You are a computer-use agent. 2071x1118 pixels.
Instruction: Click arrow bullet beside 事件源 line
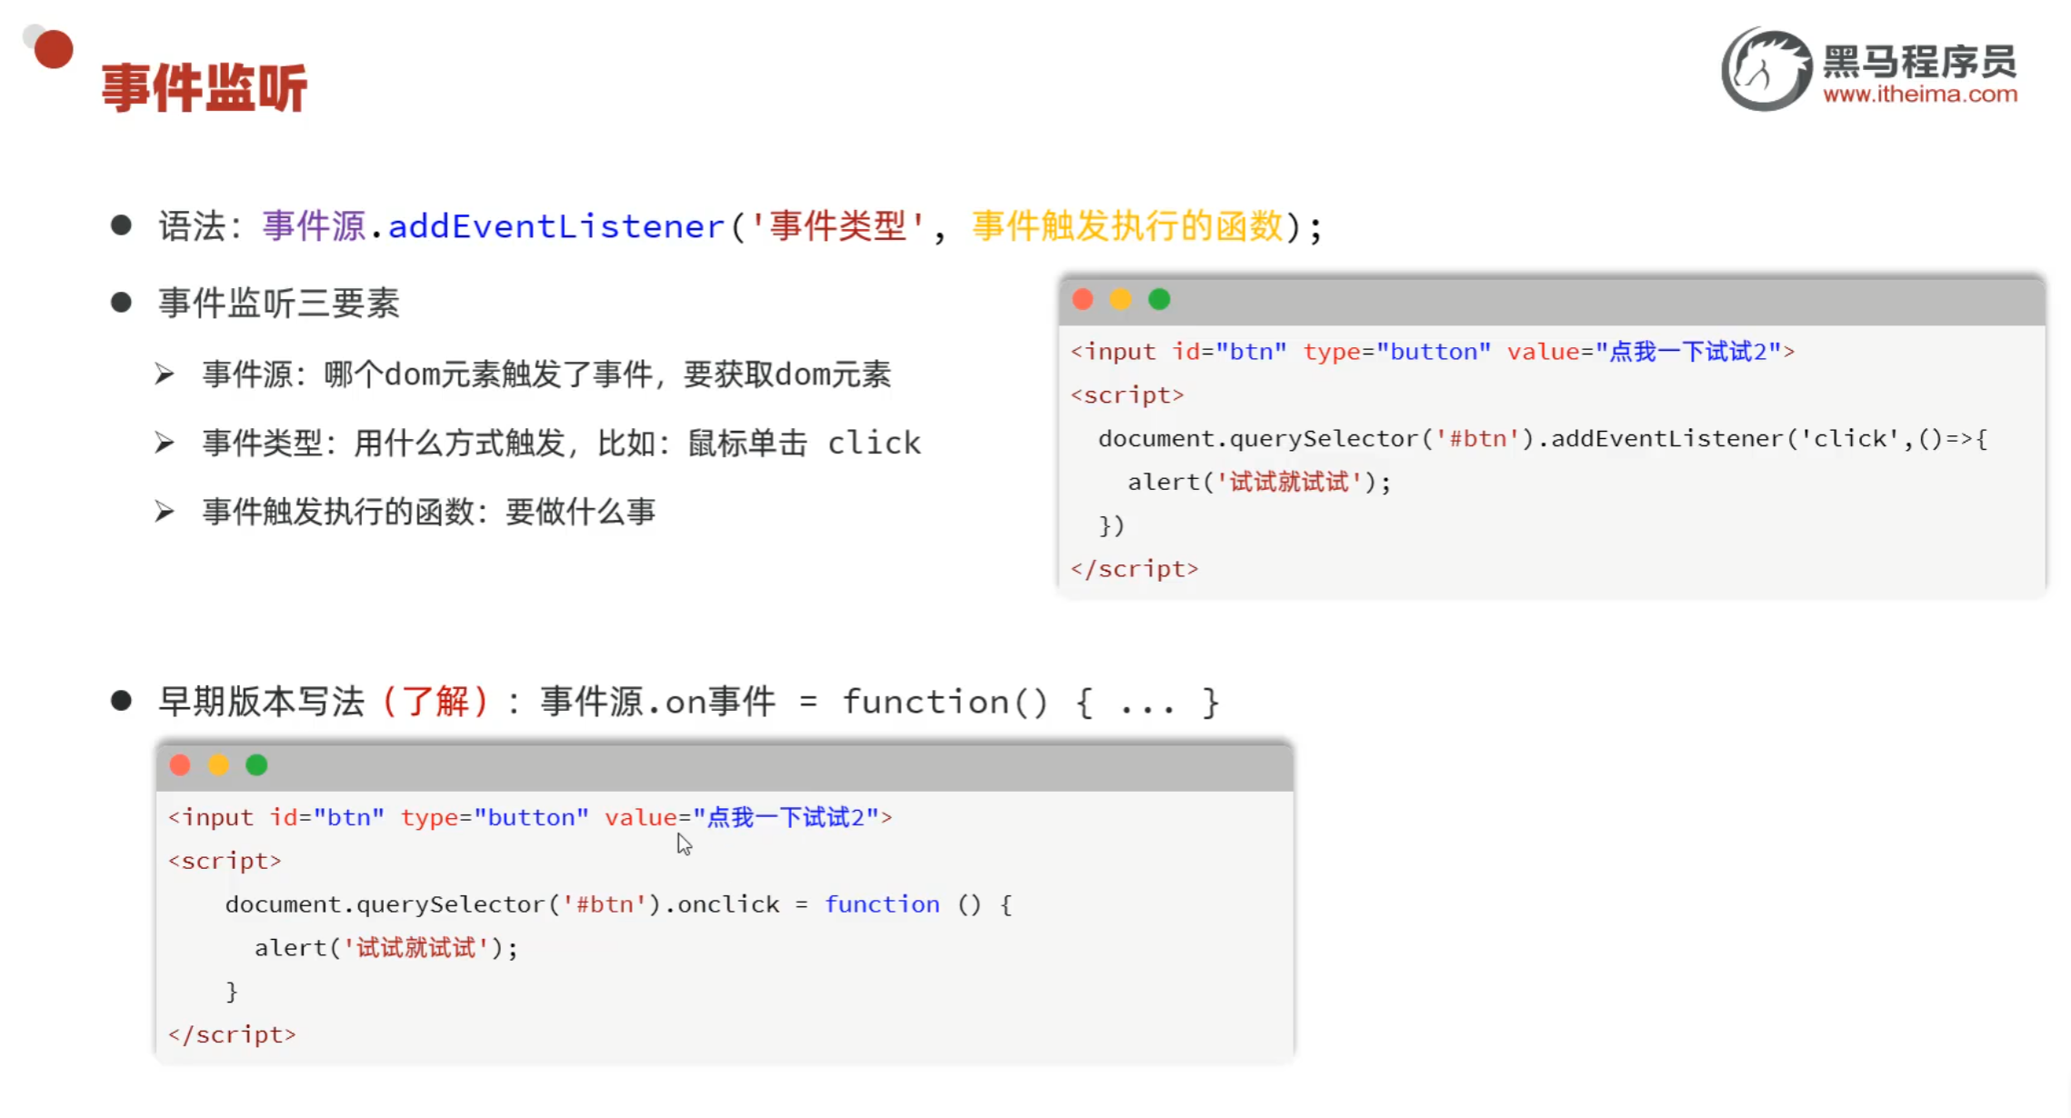(165, 374)
